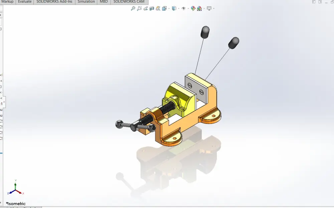The height and width of the screenshot is (208, 334).
Task: Activate the Zoom to Area tool
Action: (x=139, y=9)
